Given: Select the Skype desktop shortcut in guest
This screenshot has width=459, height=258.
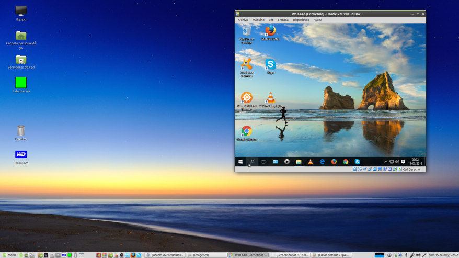Looking at the screenshot, I should 270,66.
